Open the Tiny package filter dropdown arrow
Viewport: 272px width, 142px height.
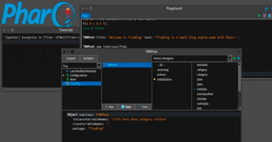point(99,66)
